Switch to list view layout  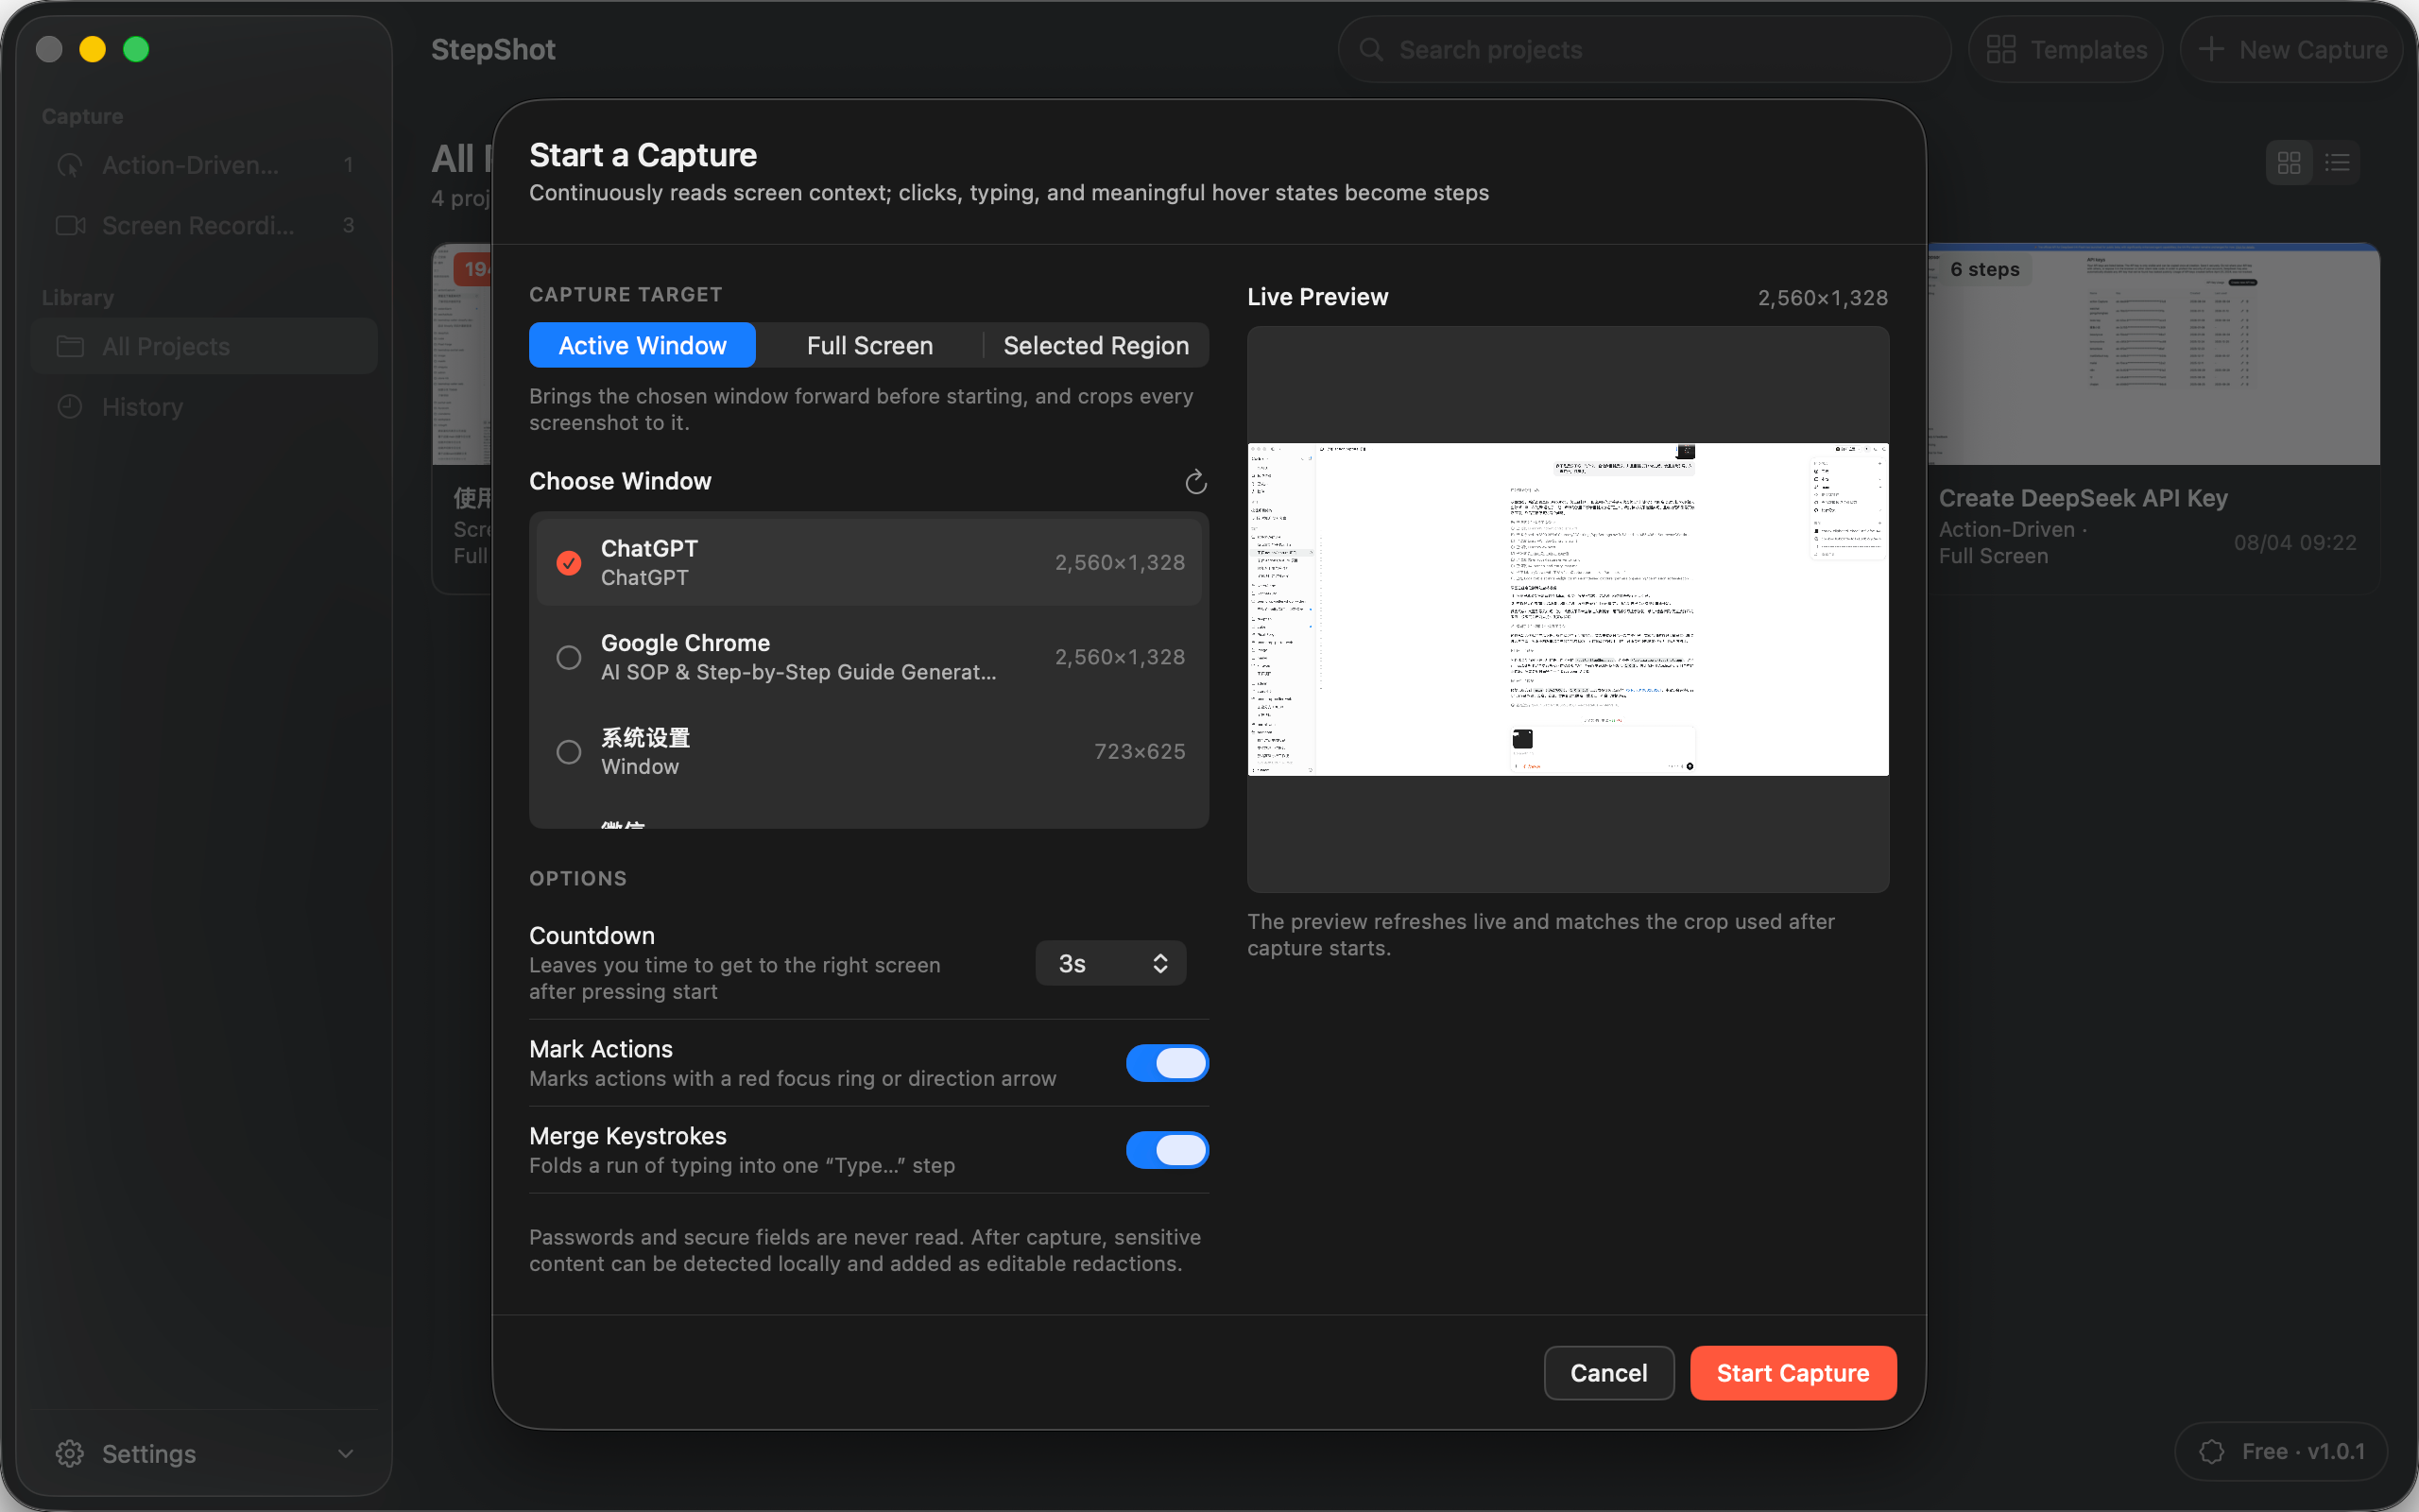coord(2337,163)
